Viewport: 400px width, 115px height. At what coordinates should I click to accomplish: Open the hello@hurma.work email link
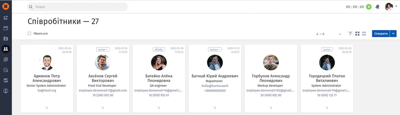coord(215,86)
